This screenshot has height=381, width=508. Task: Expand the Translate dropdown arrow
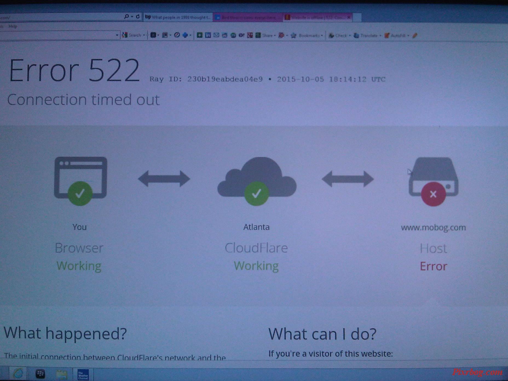click(x=380, y=36)
